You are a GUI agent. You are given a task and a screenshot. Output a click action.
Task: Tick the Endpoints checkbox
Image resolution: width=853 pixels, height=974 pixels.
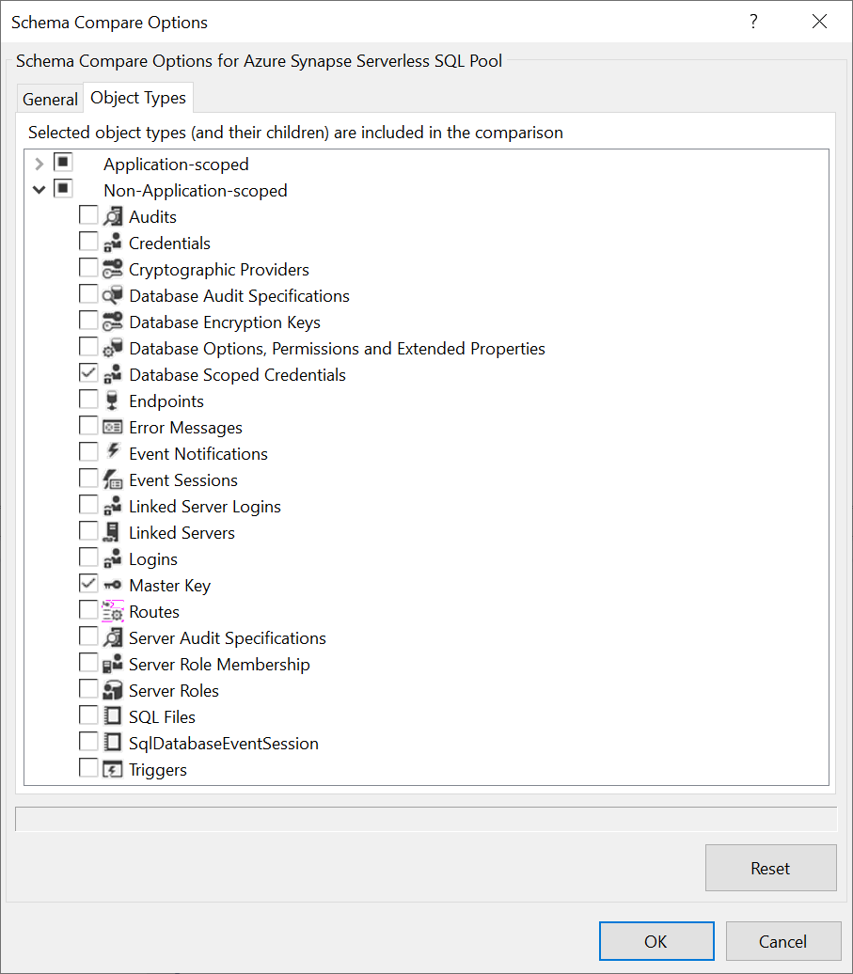88,399
